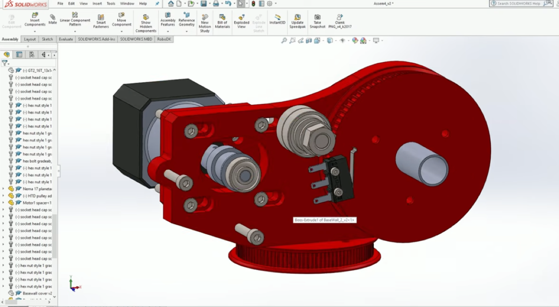This screenshot has width=559, height=307.
Task: Expand Move Component dropdown arrow
Action: (x=121, y=31)
